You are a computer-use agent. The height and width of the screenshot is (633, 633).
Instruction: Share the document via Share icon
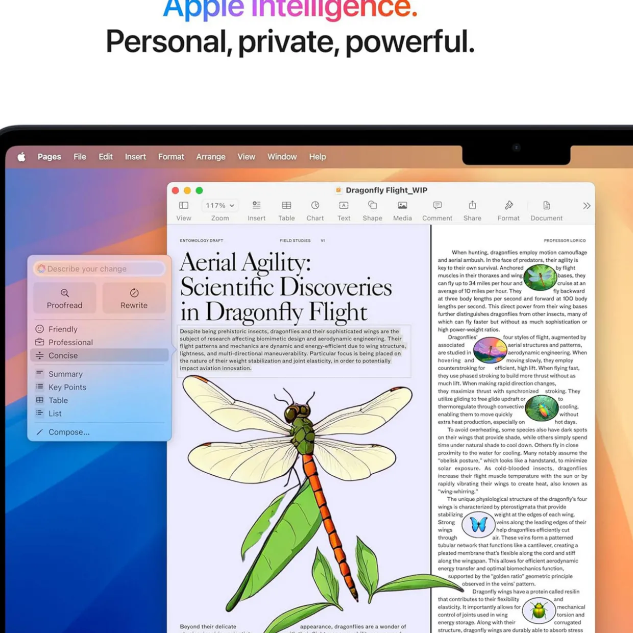pos(472,206)
